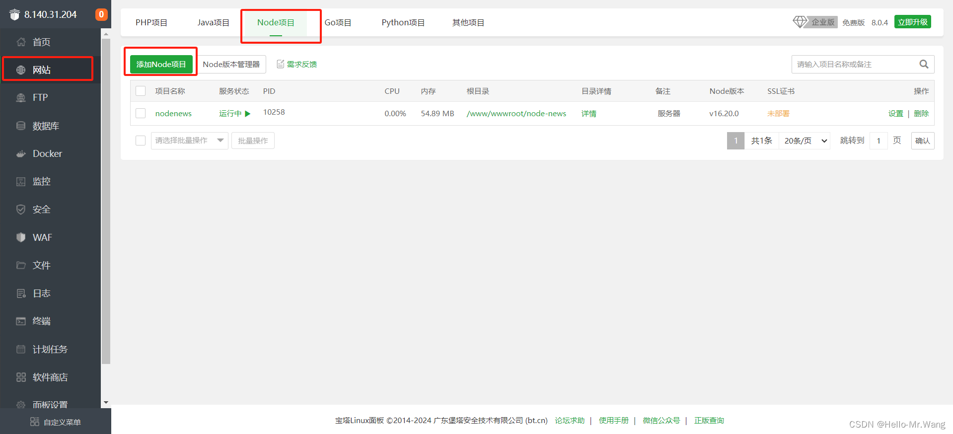Click the WAF shield icon

point(21,237)
